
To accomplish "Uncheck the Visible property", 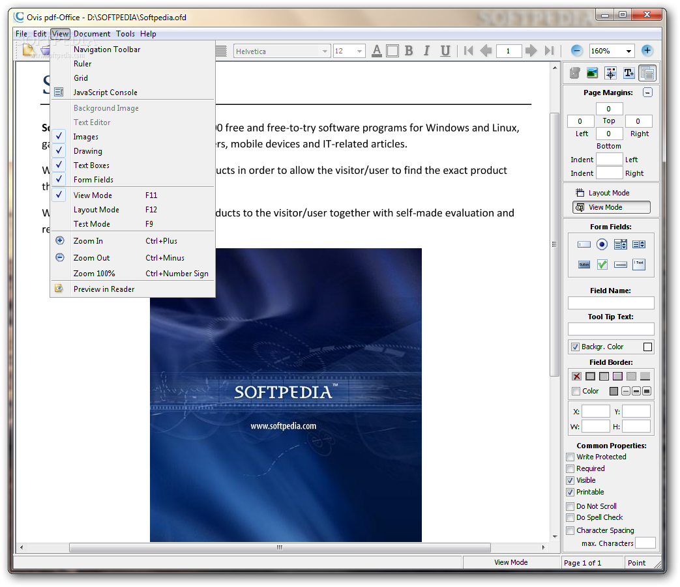I will click(570, 480).
